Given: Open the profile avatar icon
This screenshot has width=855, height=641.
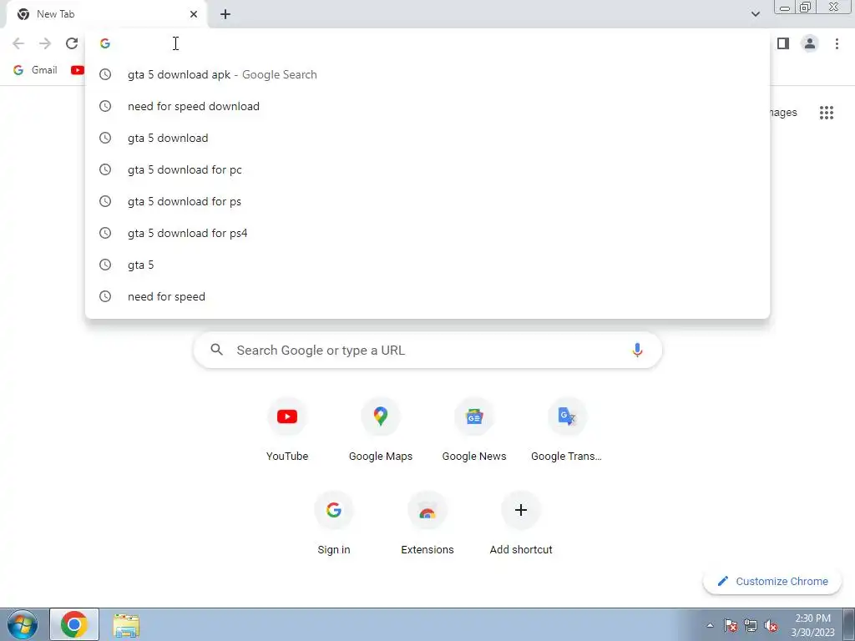Looking at the screenshot, I should 810,43.
